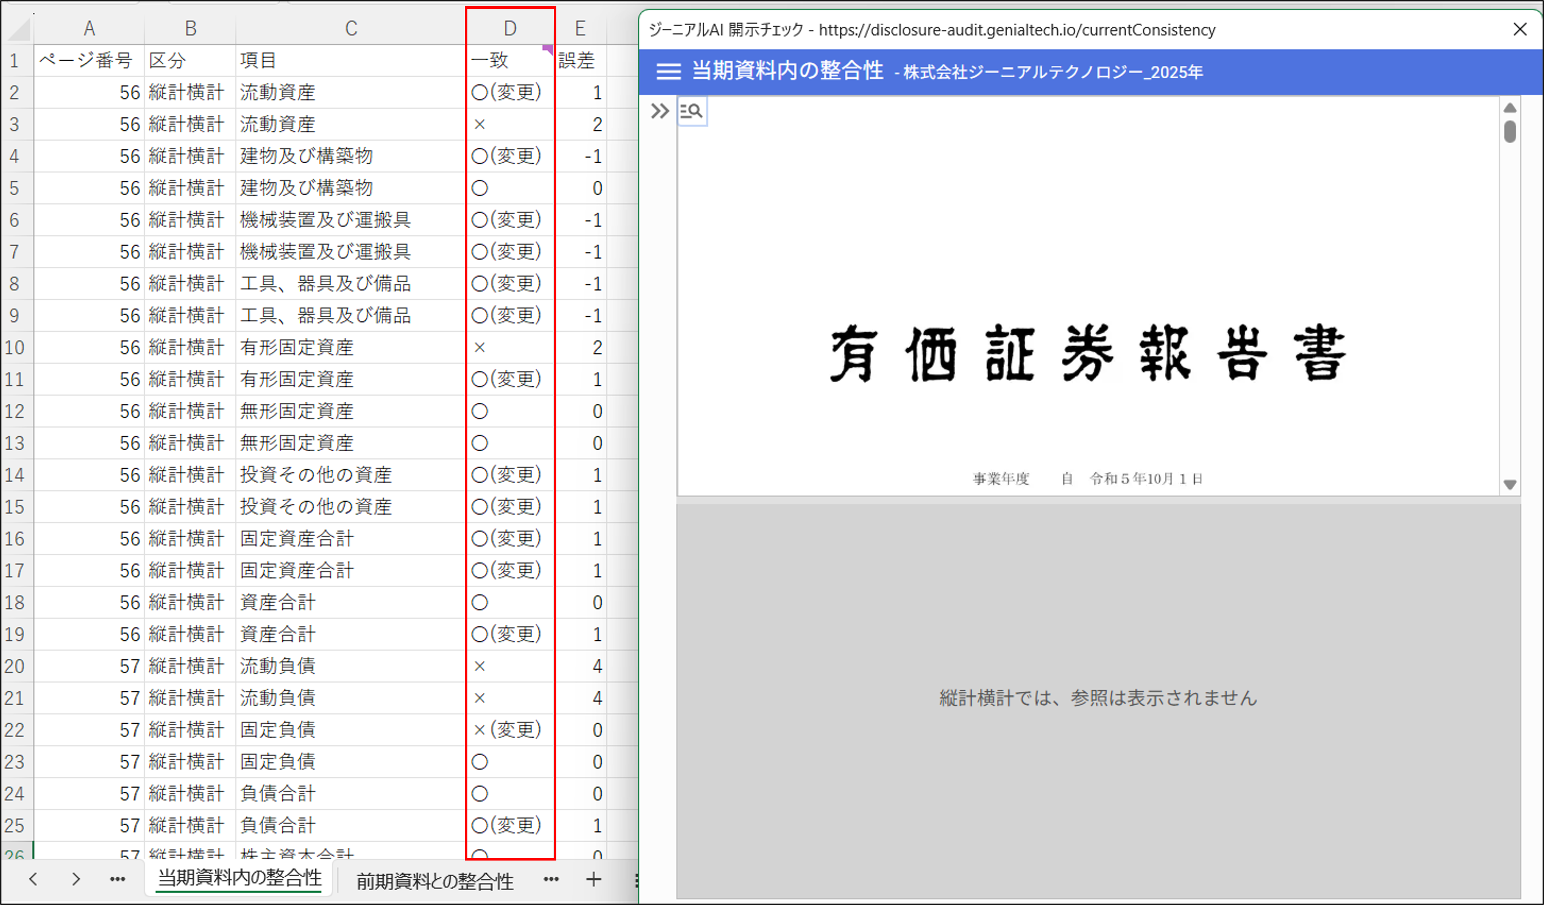Show more sheets via right ellipsis

tap(551, 879)
